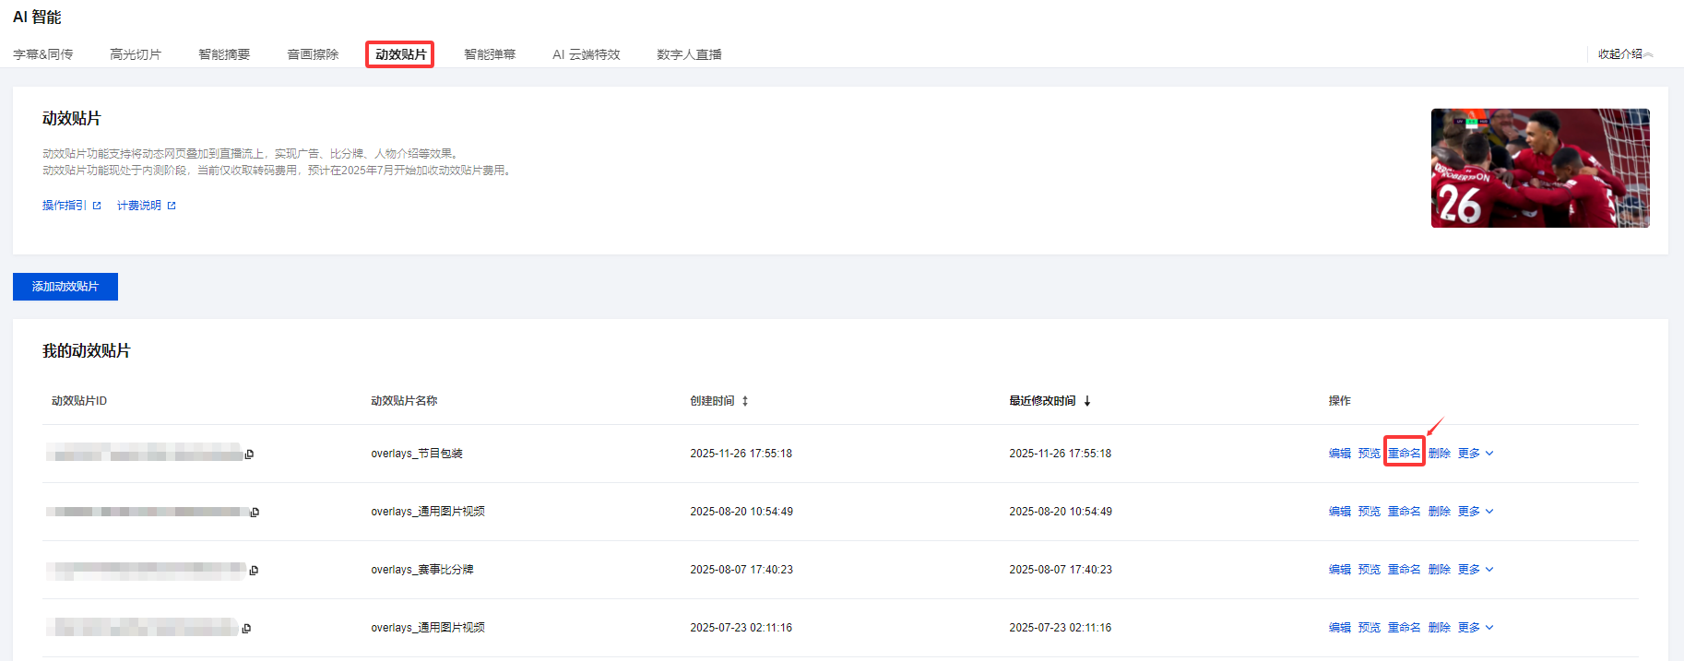Sort by 创建时间 column sort icon
Viewport: 1684px width, 661px height.
click(745, 401)
